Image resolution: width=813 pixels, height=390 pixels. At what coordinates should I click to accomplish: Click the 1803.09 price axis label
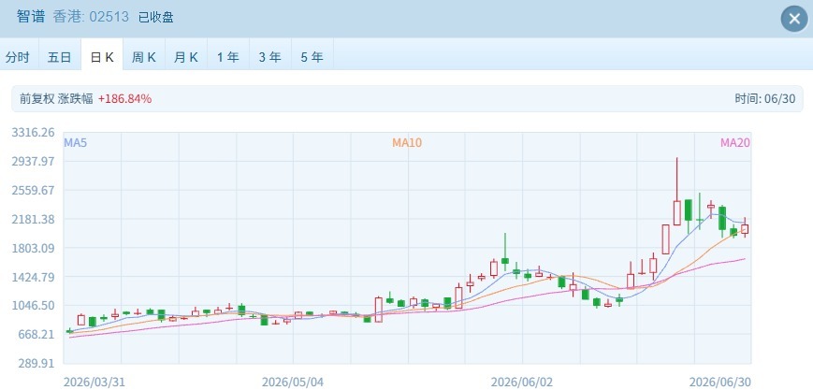33,248
